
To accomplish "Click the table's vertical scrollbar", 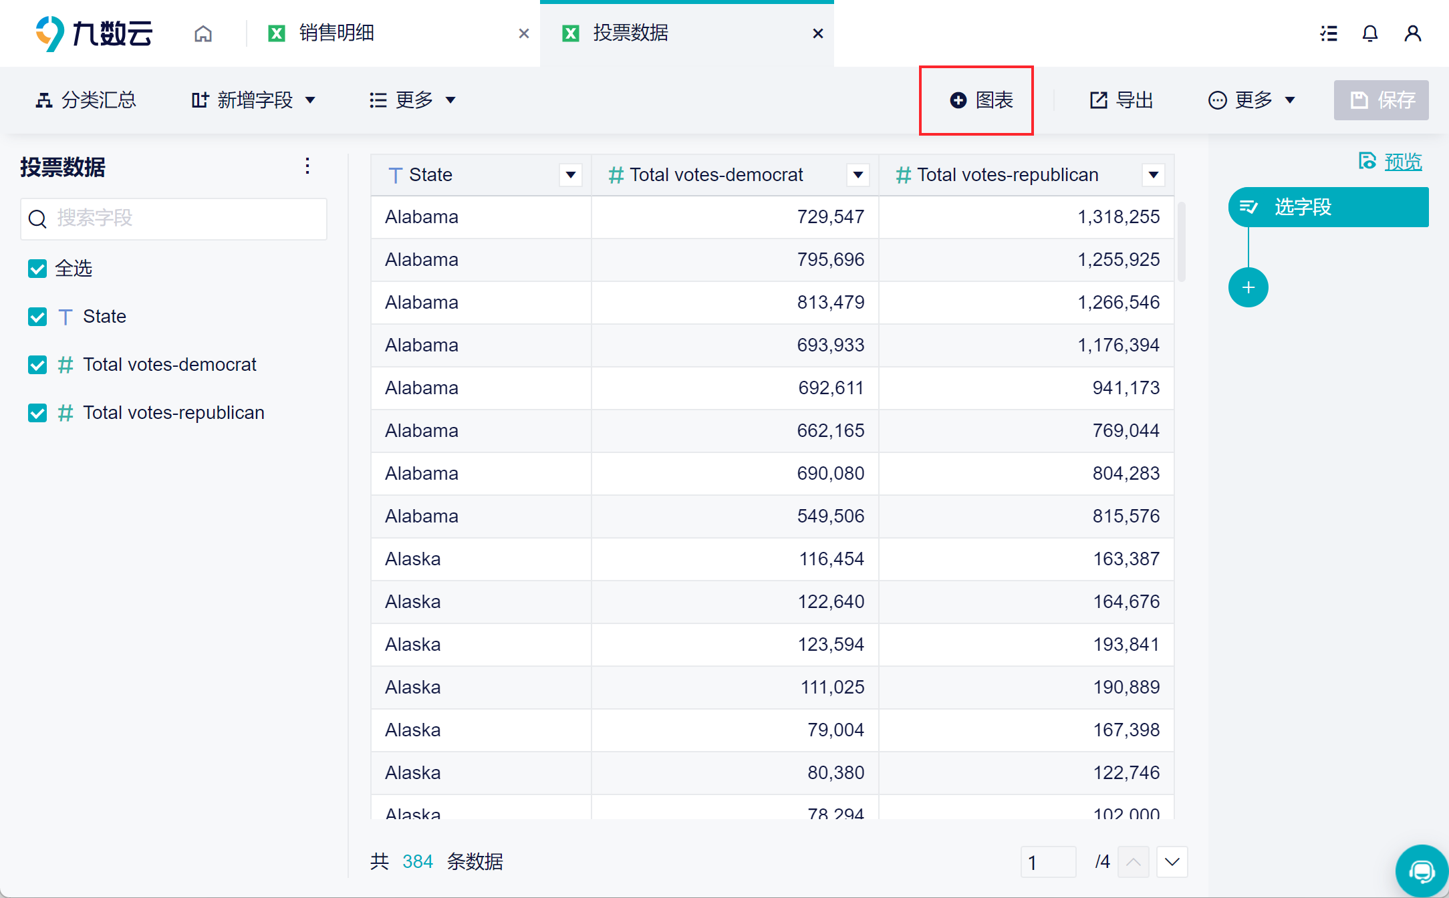I will point(1181,242).
